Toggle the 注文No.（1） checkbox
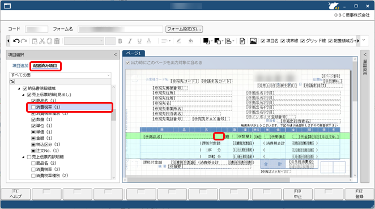The image size is (375, 209). 33,151
